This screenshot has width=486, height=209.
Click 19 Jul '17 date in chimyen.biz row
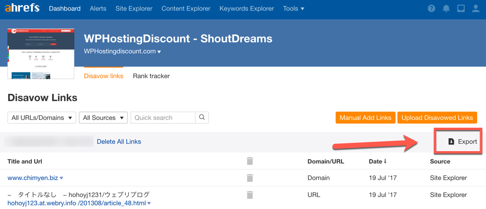click(x=383, y=178)
